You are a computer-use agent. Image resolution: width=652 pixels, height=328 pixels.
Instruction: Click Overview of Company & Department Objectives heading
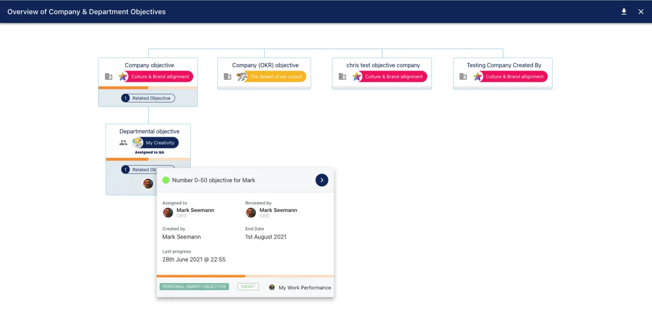pyautogui.click(x=86, y=11)
